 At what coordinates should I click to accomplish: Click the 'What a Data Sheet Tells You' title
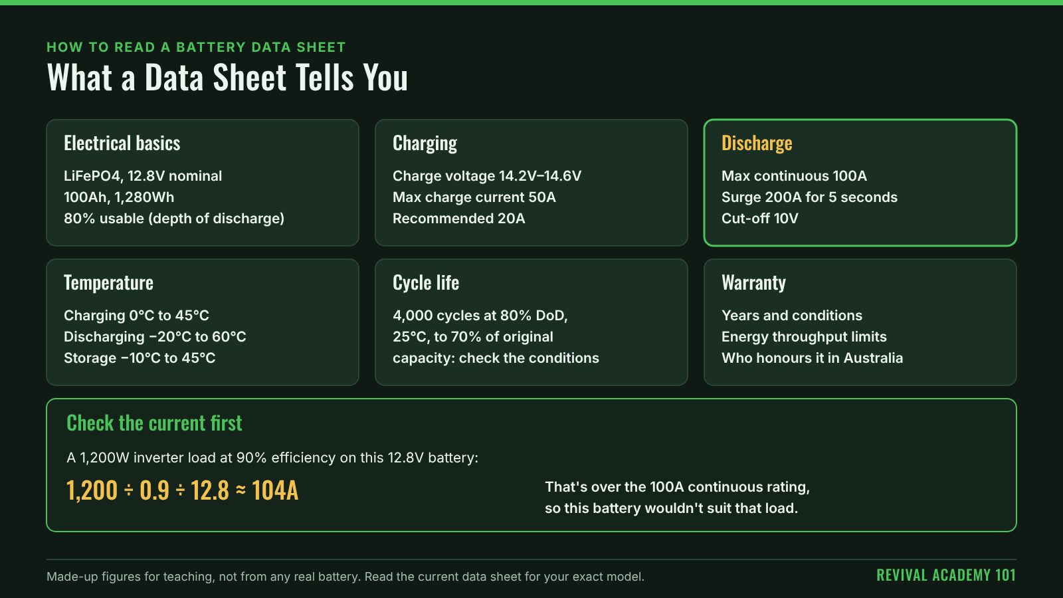click(227, 77)
